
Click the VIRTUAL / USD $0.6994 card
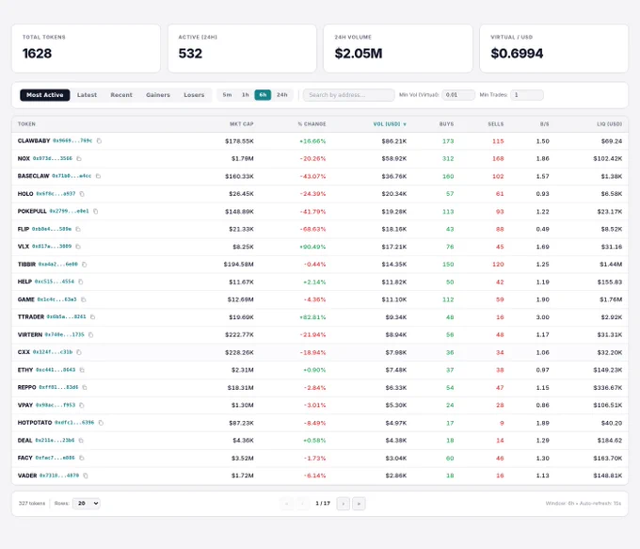point(553,49)
